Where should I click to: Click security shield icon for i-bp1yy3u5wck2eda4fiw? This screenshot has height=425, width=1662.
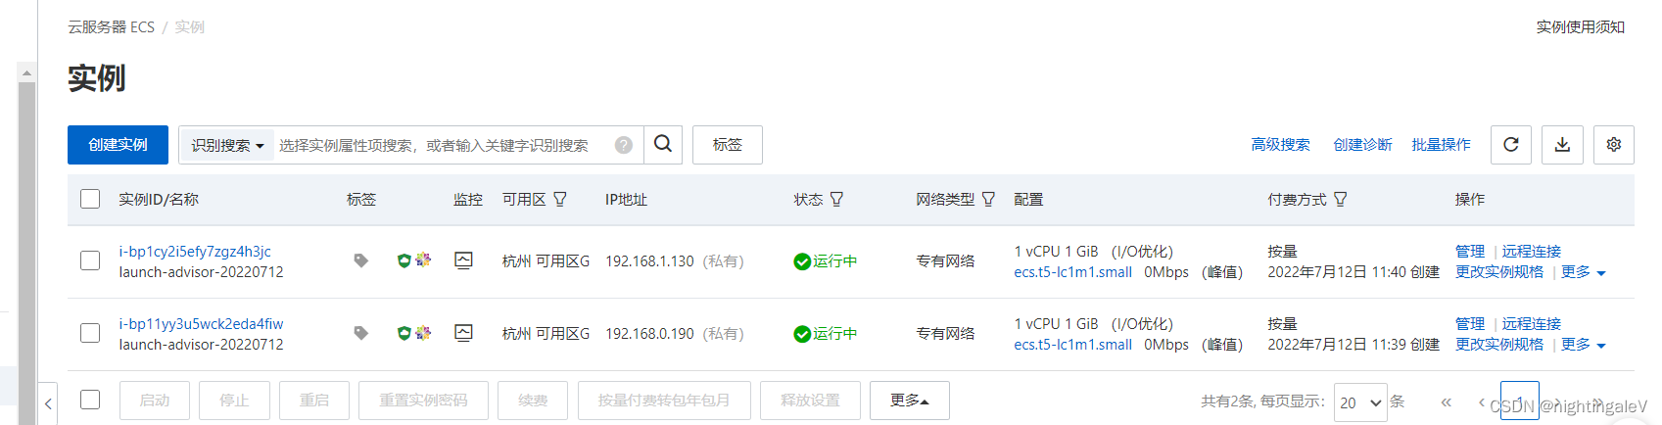[404, 333]
